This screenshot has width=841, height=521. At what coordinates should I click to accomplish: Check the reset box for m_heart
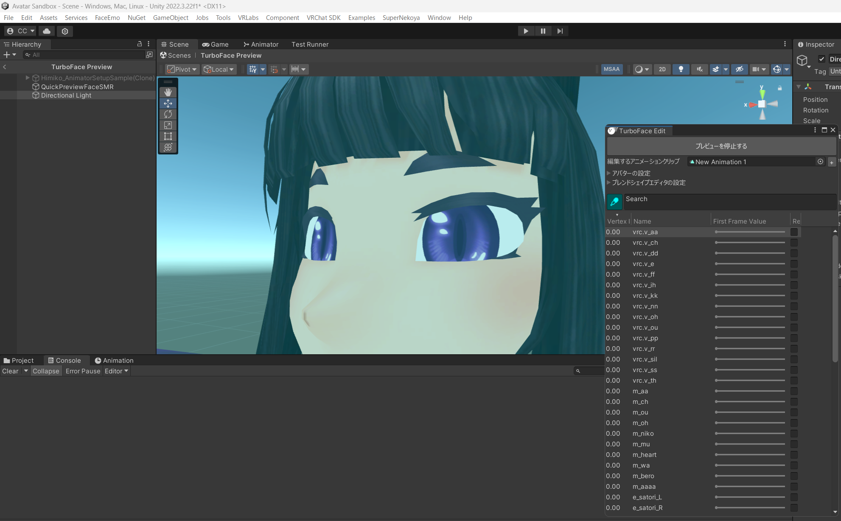point(794,455)
